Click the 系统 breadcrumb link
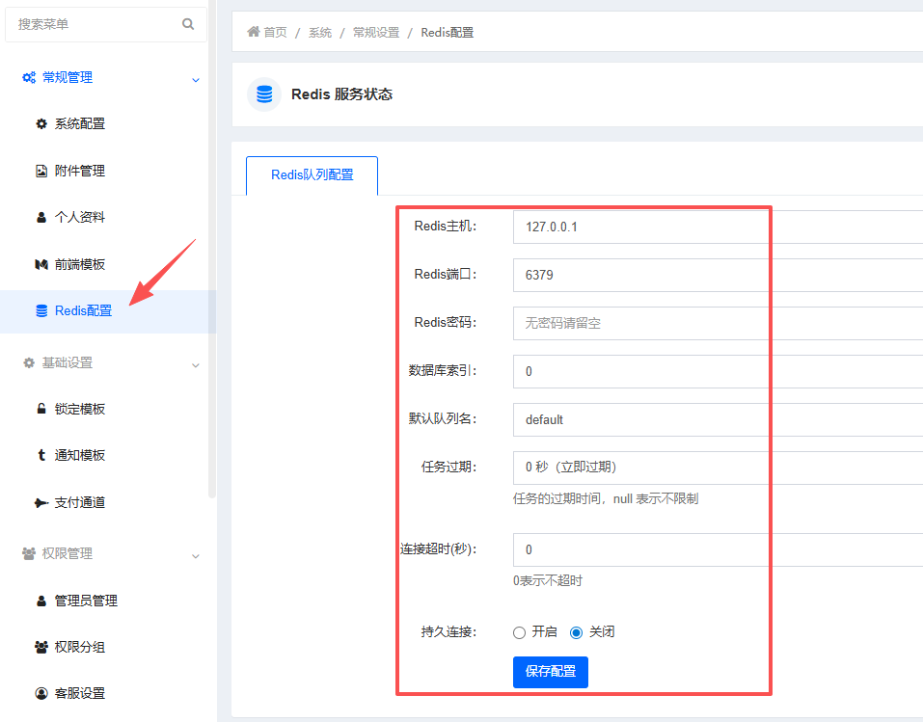The height and width of the screenshot is (722, 923). [x=320, y=33]
